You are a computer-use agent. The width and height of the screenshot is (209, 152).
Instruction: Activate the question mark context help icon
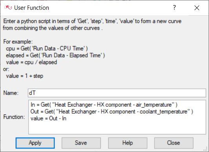click(x=174, y=7)
